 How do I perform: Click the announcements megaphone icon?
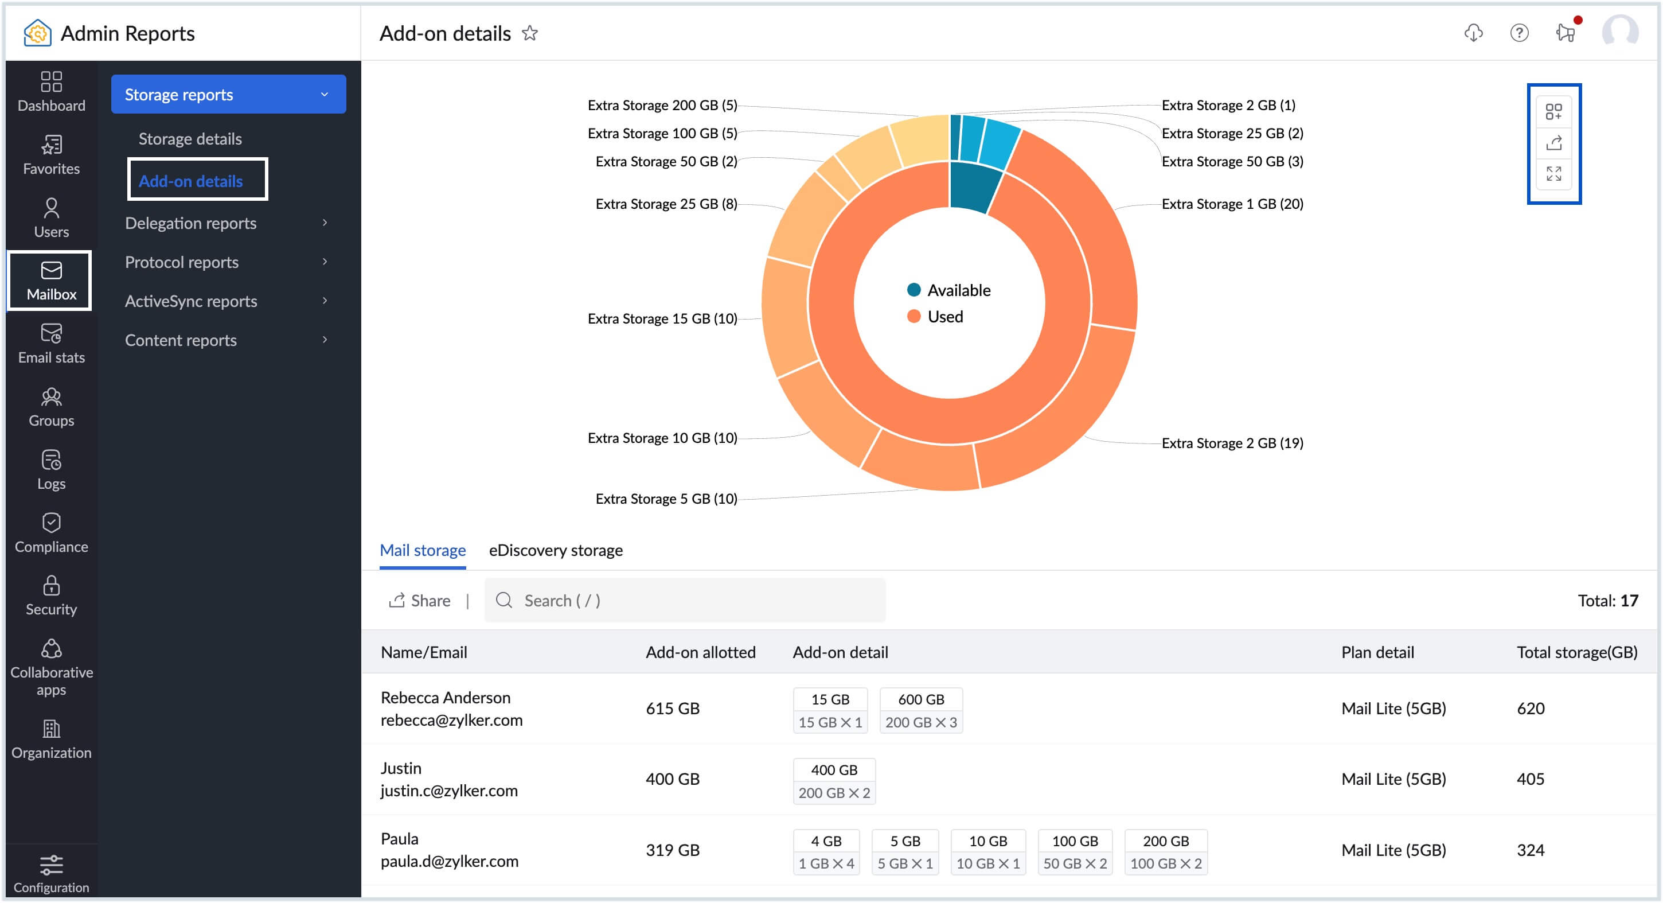coord(1565,33)
